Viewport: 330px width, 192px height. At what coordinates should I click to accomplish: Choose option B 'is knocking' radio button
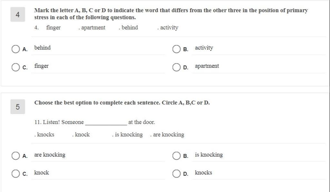click(176, 156)
